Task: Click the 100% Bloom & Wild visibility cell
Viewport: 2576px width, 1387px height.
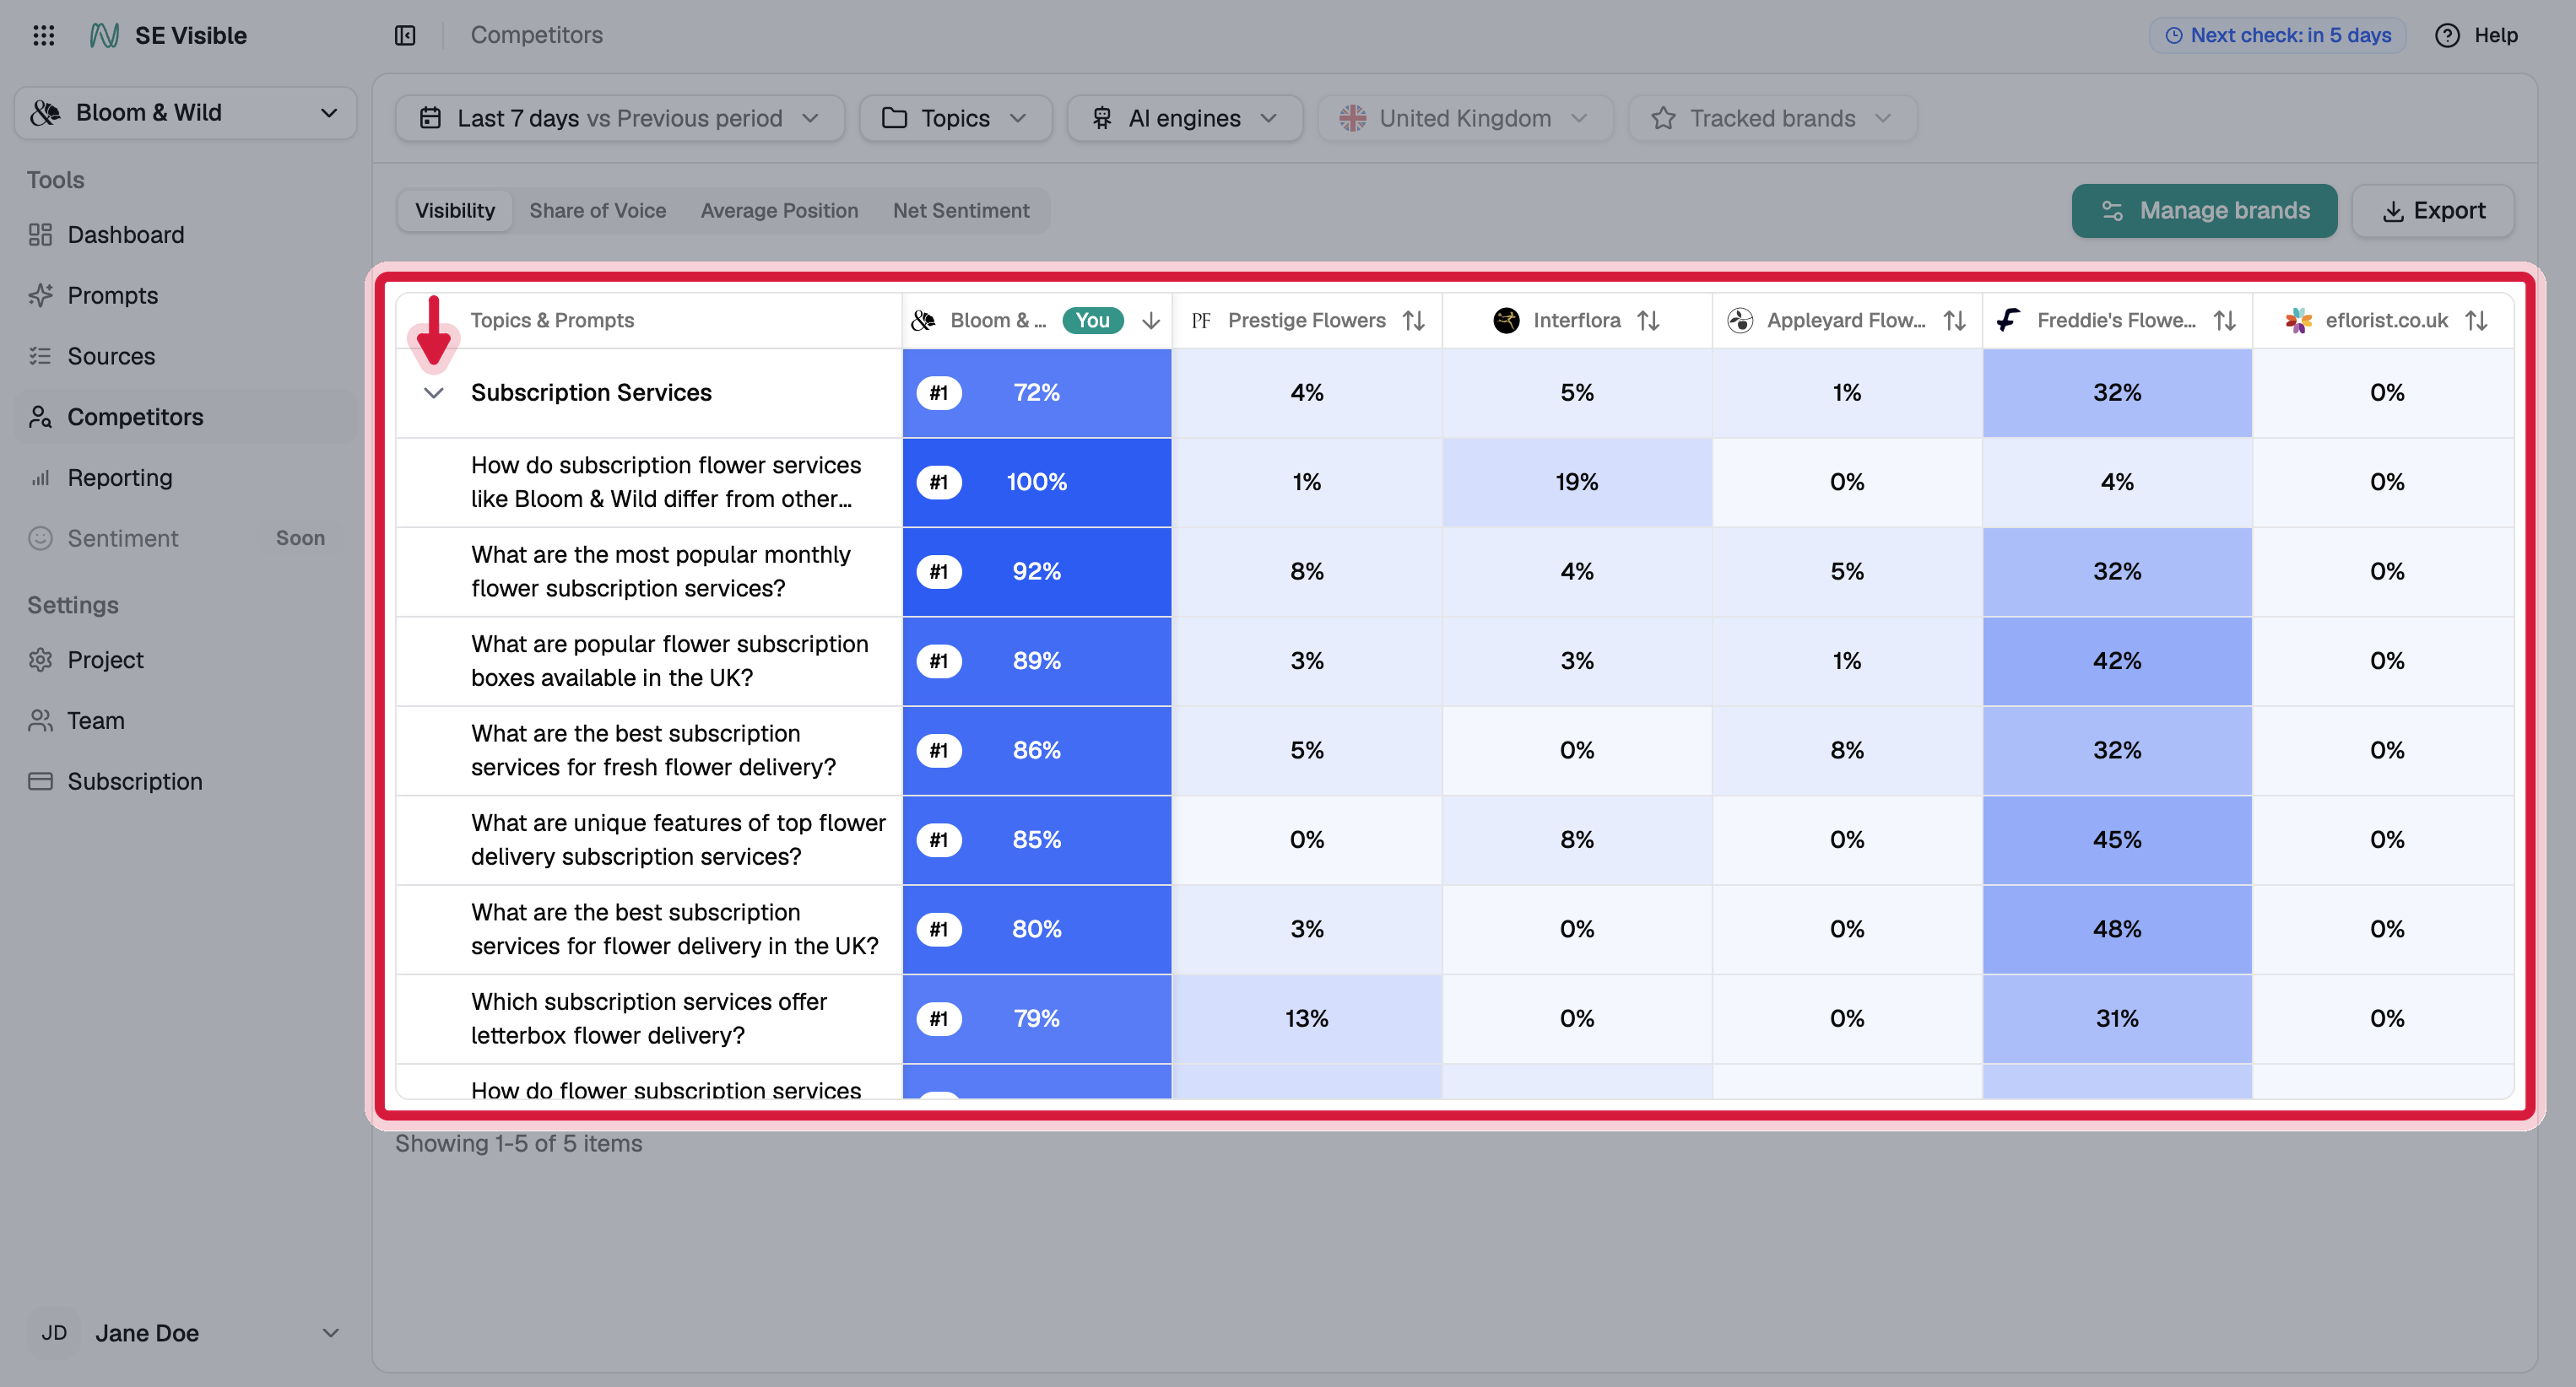Action: pos(1036,483)
